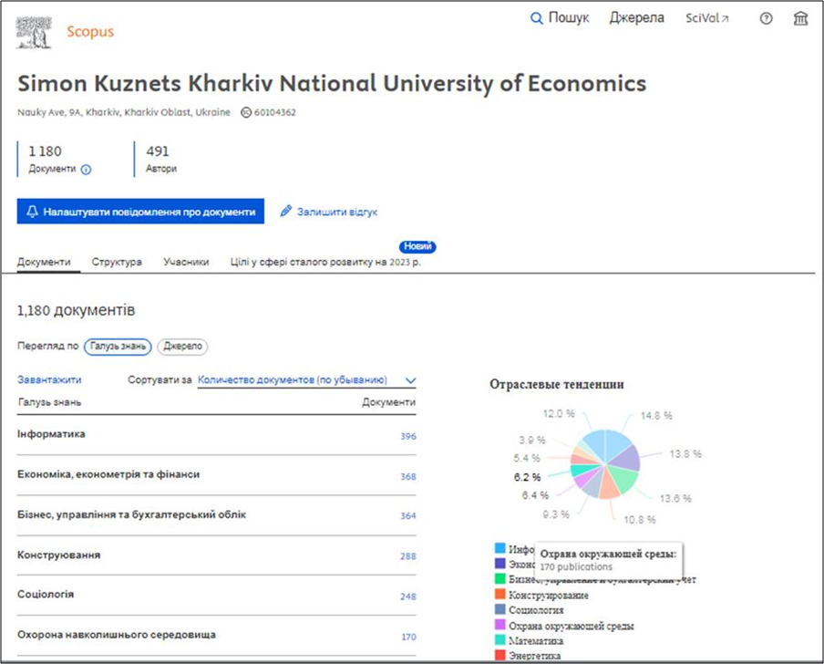Select the Джерело view toggle
The image size is (824, 664).
182,347
